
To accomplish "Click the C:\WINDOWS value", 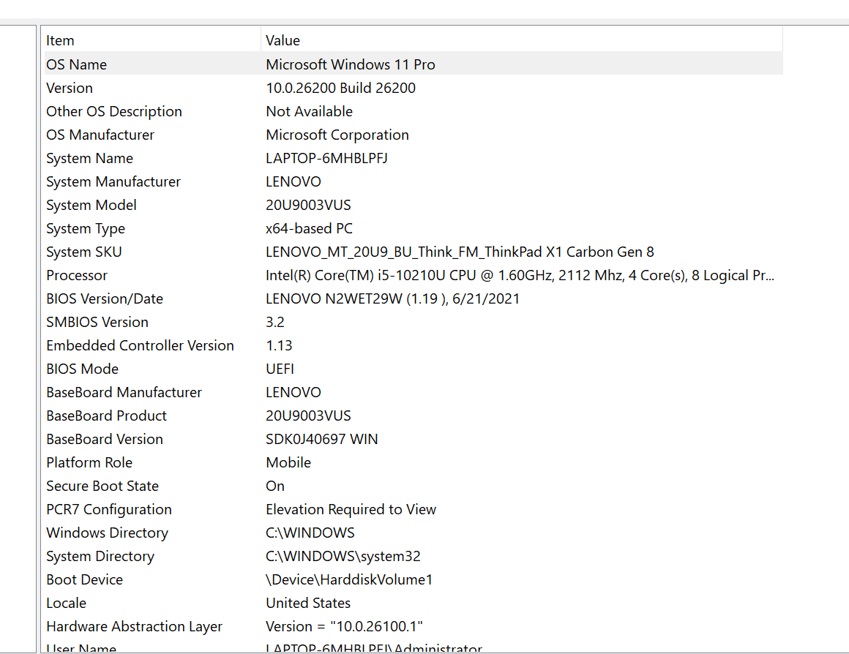I will point(310,533).
